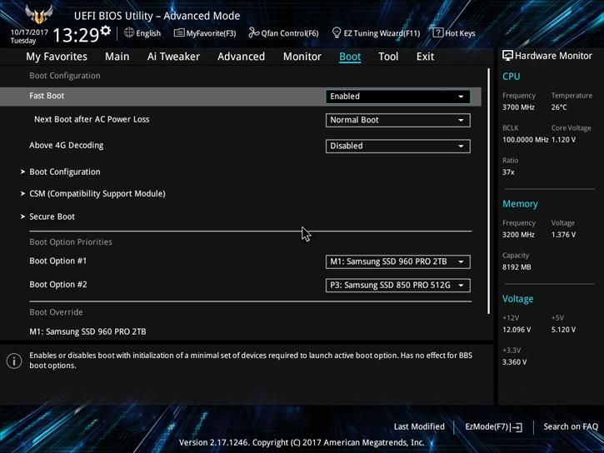Viewport: 604px width, 453px height.
Task: Switch to the Tool tab
Action: (x=388, y=57)
